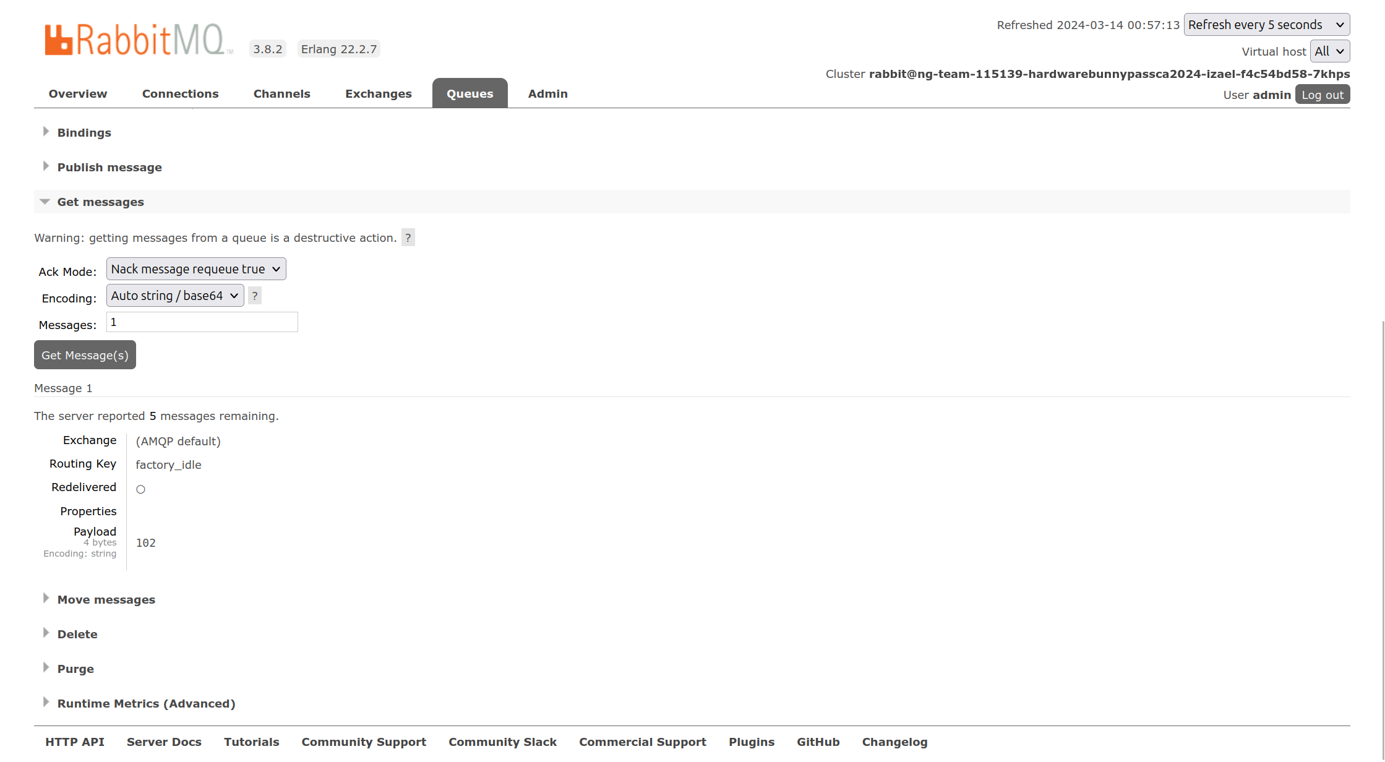Image resolution: width=1385 pixels, height=762 pixels.
Task: Click the Get Message(s) button
Action: coord(85,355)
